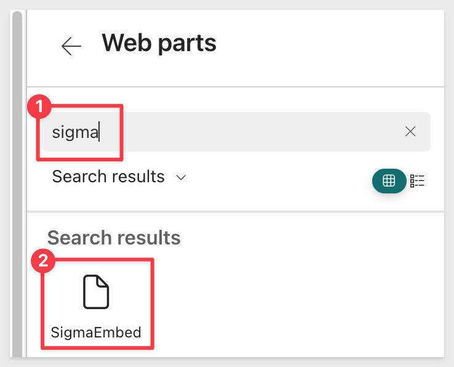Add the SigmaEmbed web part tile
The height and width of the screenshot is (367, 454).
click(97, 304)
